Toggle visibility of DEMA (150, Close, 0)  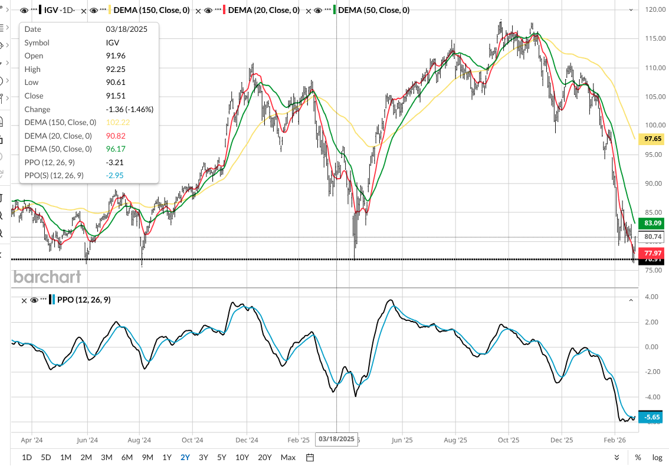coord(94,10)
